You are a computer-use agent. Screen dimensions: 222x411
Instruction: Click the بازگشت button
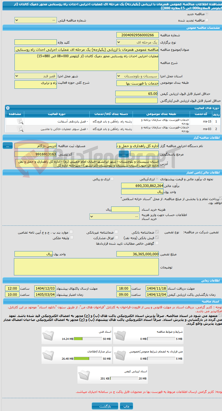click(105, 406)
